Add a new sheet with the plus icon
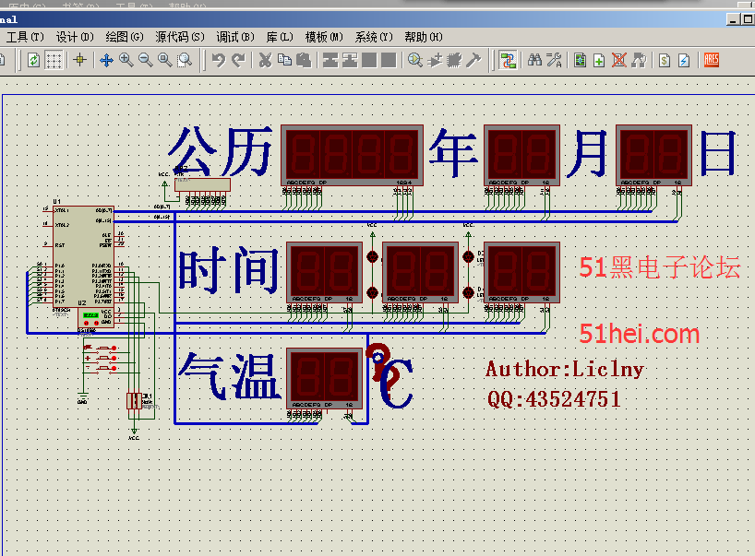The height and width of the screenshot is (556, 755). point(599,61)
